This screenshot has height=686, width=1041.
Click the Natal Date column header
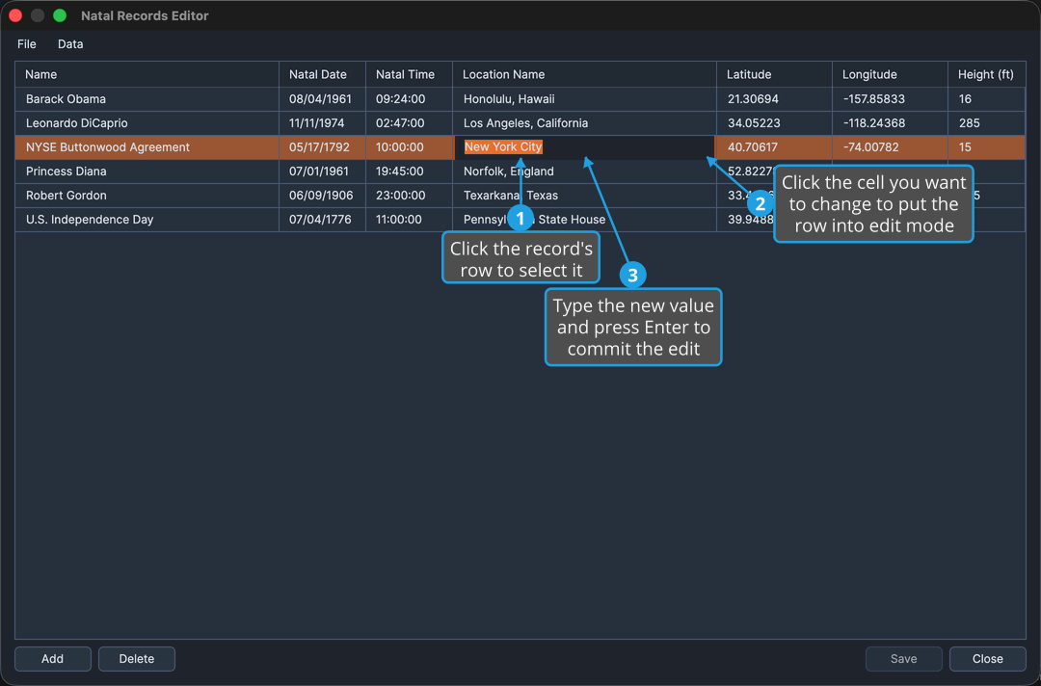(x=322, y=74)
